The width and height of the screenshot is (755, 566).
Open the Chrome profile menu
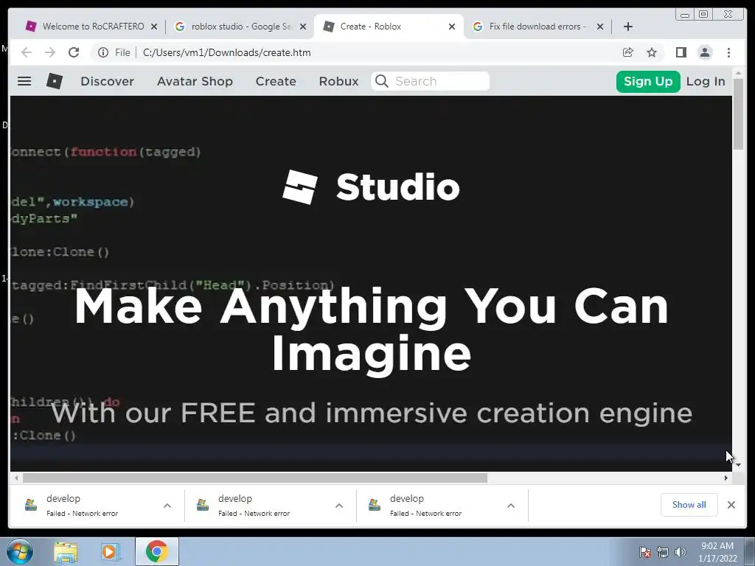click(x=704, y=52)
